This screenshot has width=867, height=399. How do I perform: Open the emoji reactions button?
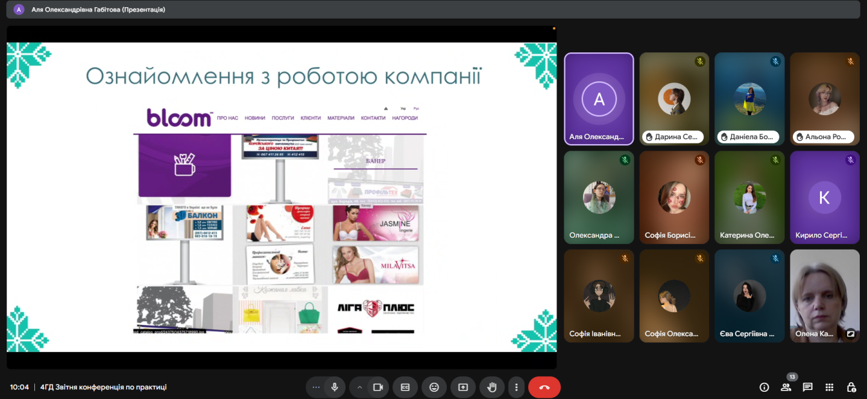tap(434, 387)
